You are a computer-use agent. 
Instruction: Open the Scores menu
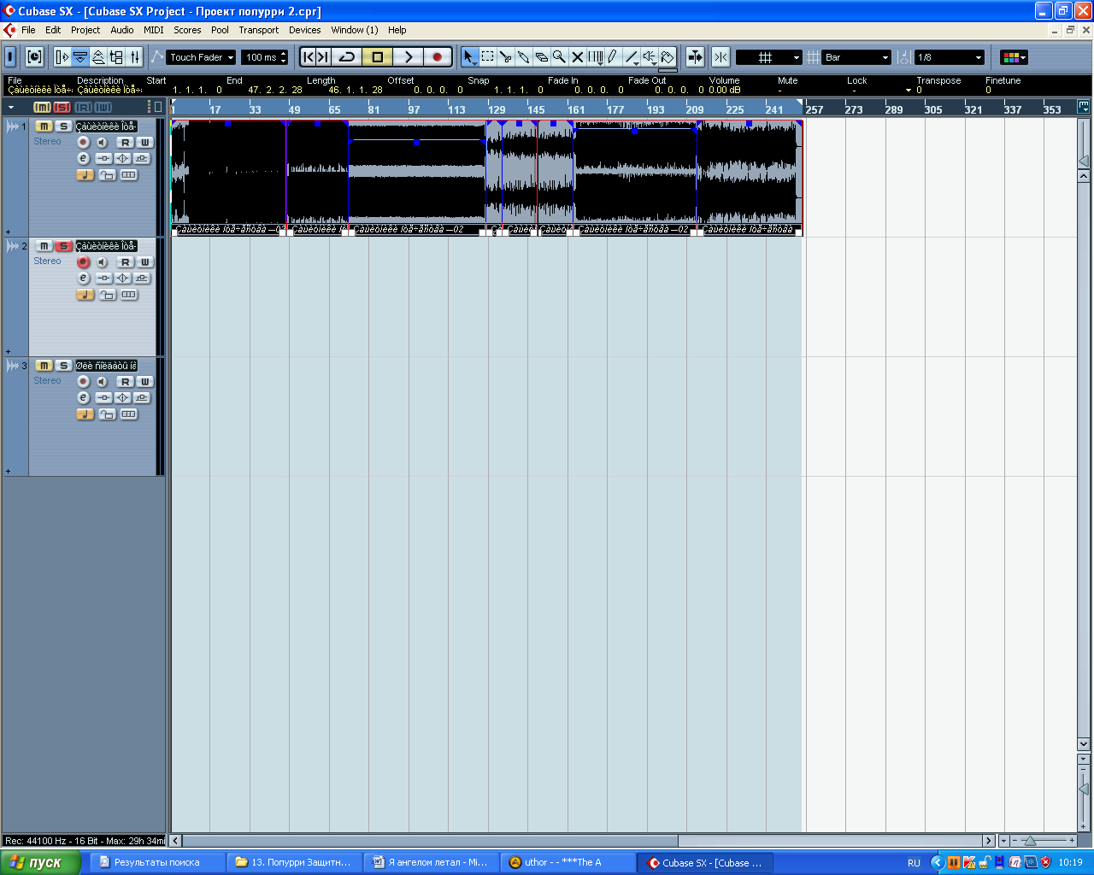[187, 30]
